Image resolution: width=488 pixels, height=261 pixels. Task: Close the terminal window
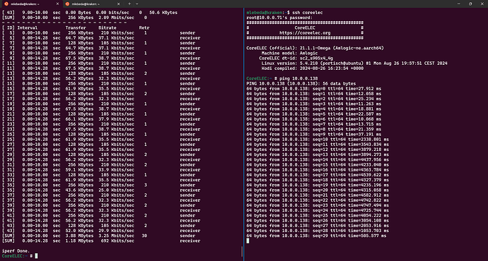click(482, 4)
